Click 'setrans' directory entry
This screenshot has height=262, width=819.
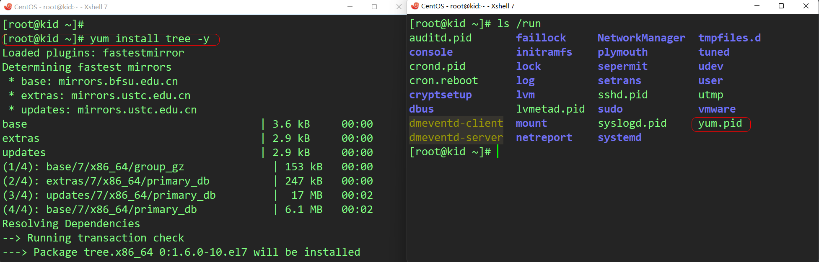(619, 81)
